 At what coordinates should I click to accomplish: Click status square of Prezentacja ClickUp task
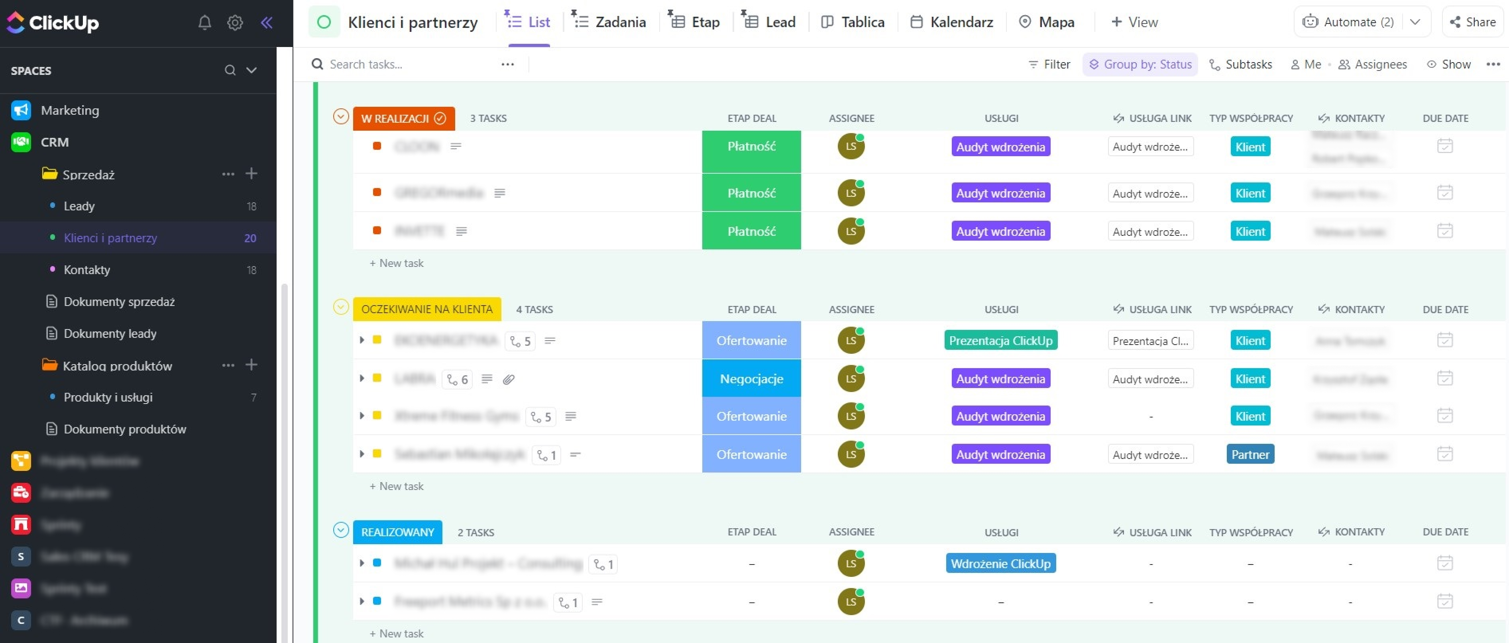(377, 340)
